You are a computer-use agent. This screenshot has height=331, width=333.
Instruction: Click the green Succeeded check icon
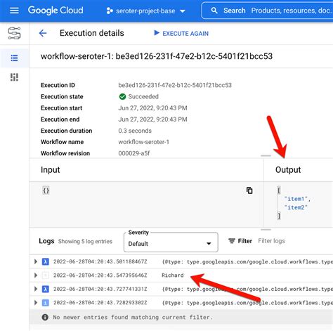122,96
